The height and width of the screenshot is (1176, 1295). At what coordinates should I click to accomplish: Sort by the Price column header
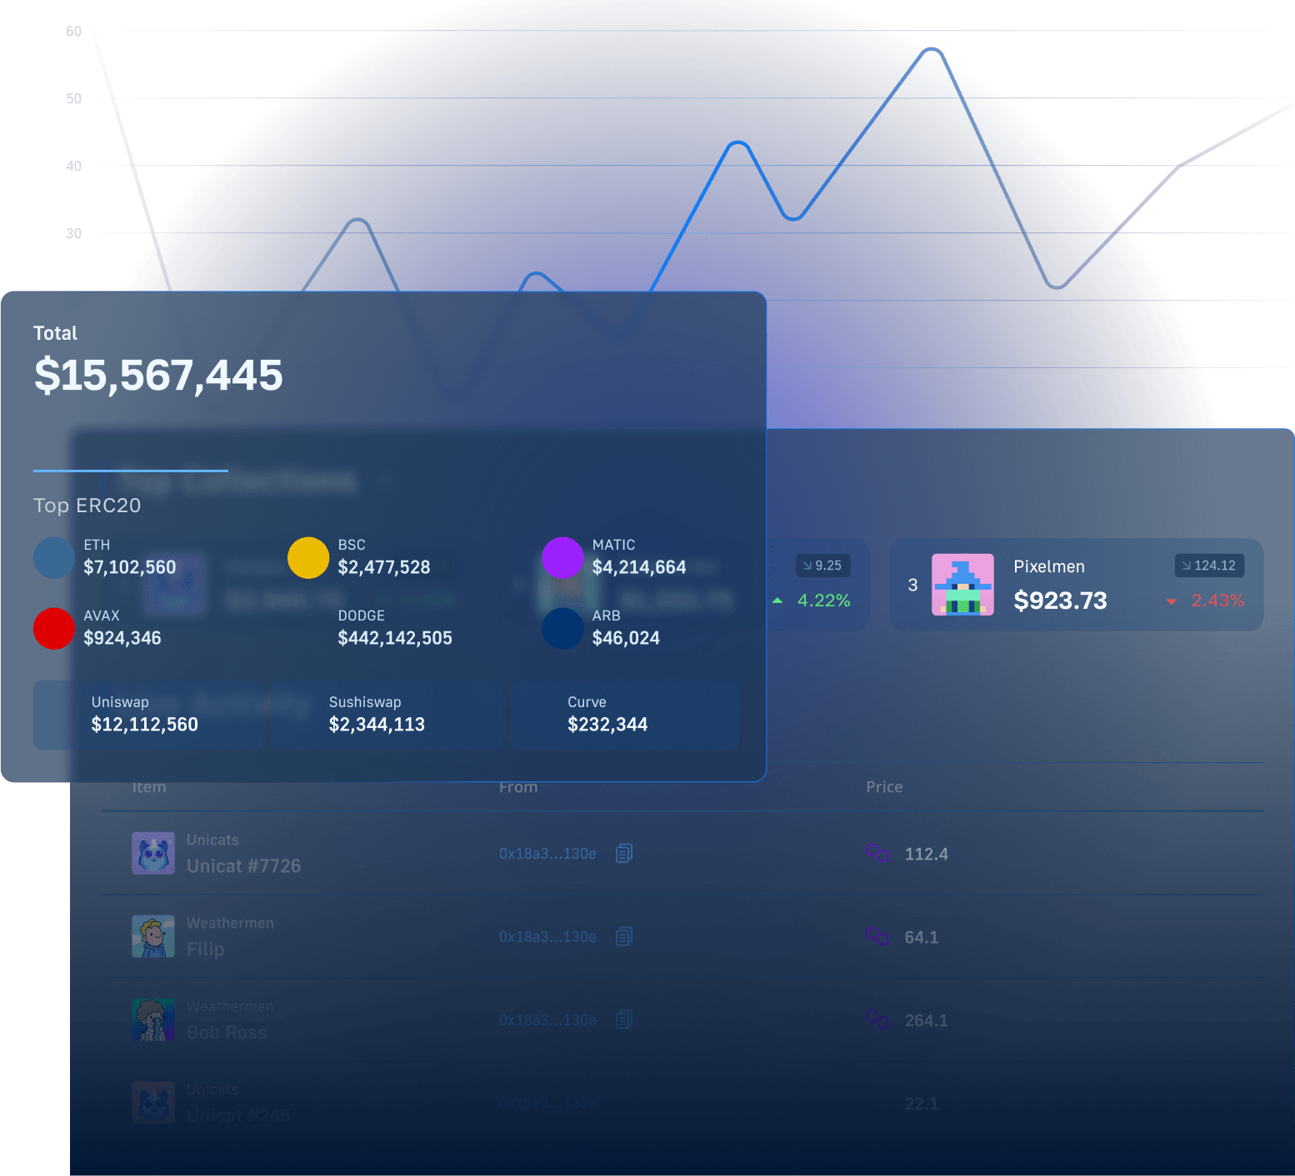884,787
